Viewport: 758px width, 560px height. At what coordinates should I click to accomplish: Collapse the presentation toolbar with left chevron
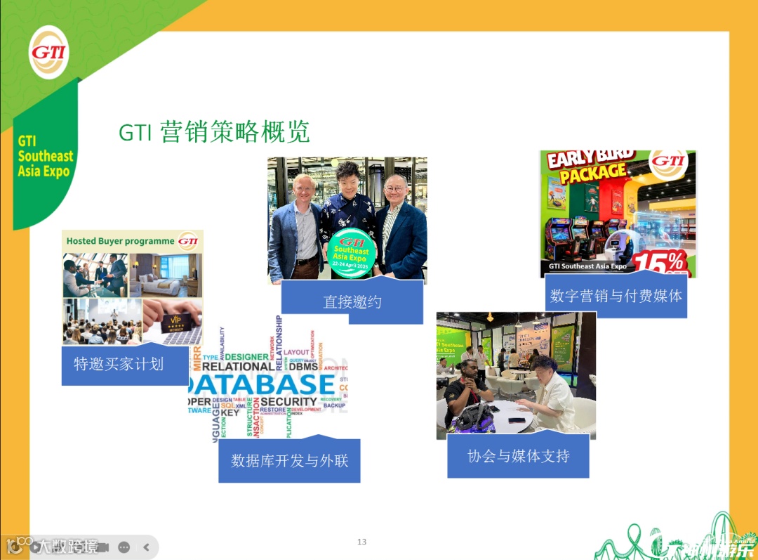[x=146, y=547]
